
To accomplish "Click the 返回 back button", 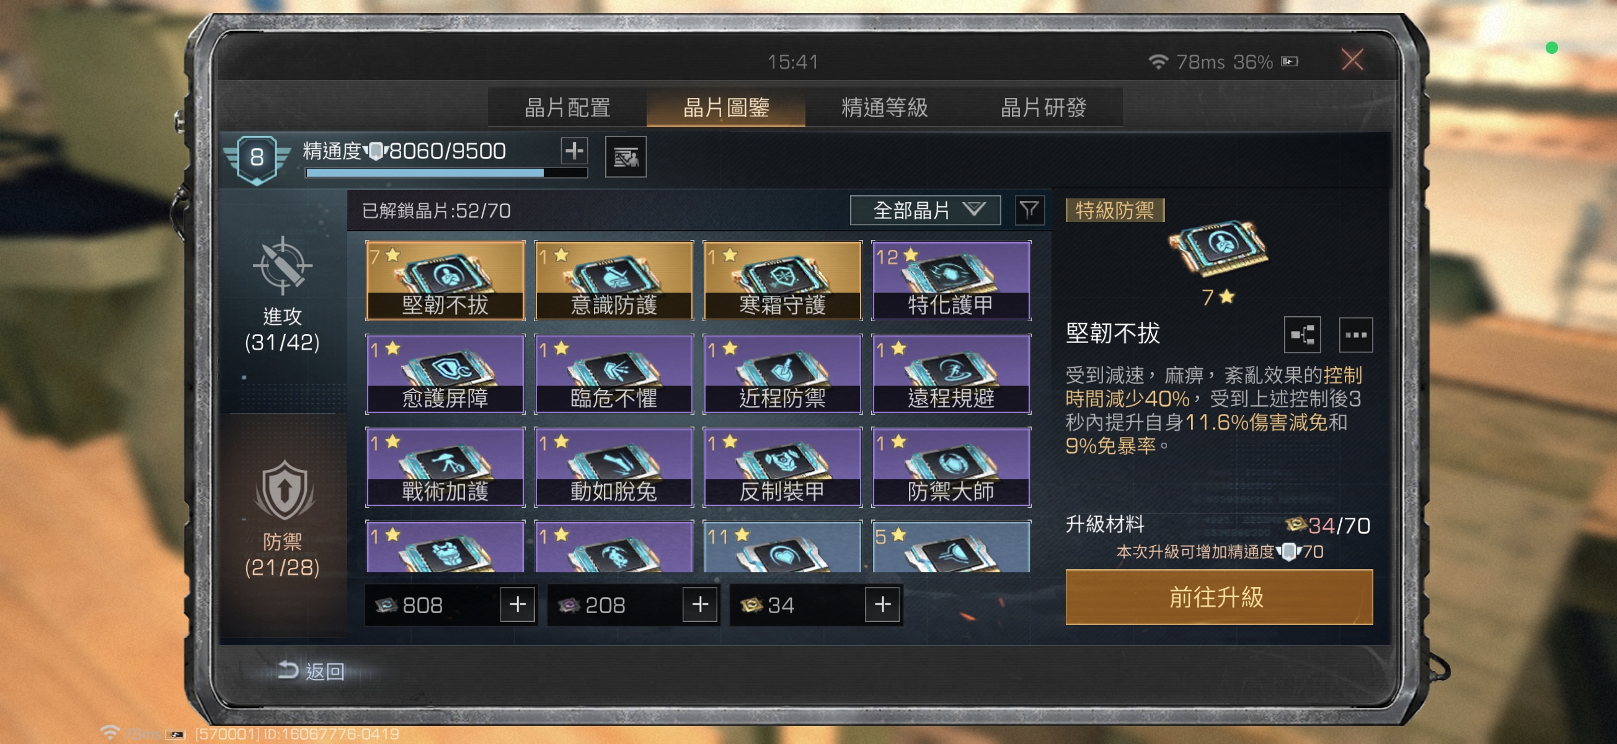I will [x=311, y=671].
